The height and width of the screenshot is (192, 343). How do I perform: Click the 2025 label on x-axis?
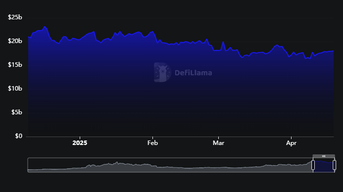point(80,143)
